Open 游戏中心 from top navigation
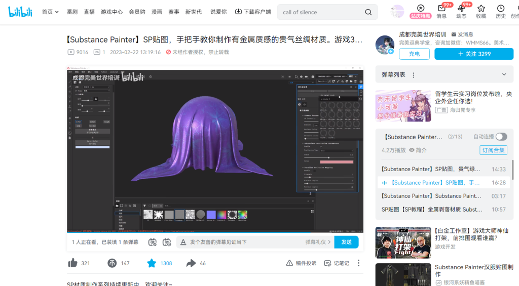Viewport: 519px width, 286px height. pyautogui.click(x=112, y=12)
